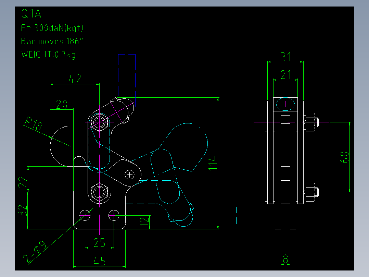Select the left mounting hole
The height and width of the screenshot is (277, 369).
tap(85, 215)
